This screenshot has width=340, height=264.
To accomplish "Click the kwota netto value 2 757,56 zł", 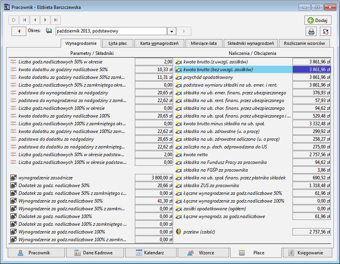I will coord(311,155).
